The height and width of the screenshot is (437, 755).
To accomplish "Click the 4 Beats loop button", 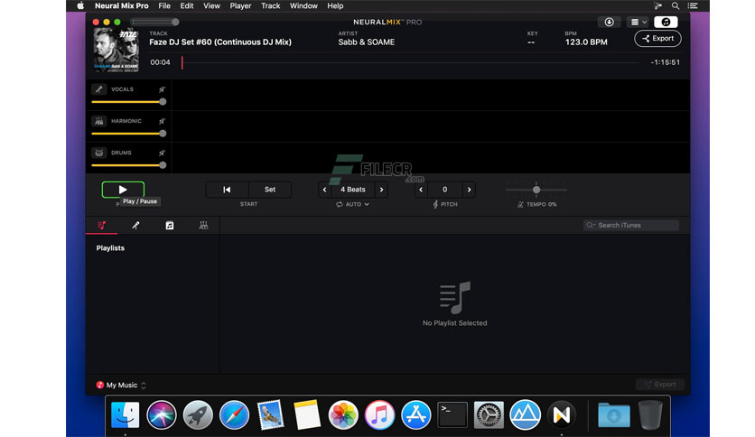I will [x=353, y=190].
